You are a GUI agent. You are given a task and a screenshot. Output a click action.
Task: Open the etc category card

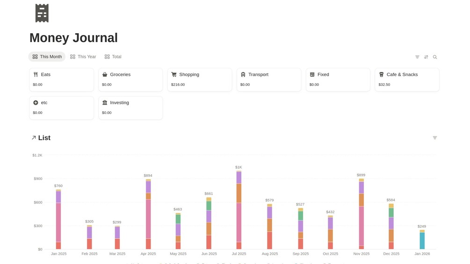[61, 108]
